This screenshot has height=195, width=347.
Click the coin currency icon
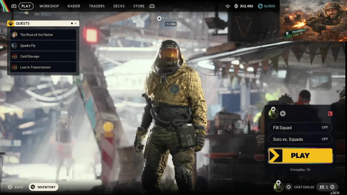(236, 6)
